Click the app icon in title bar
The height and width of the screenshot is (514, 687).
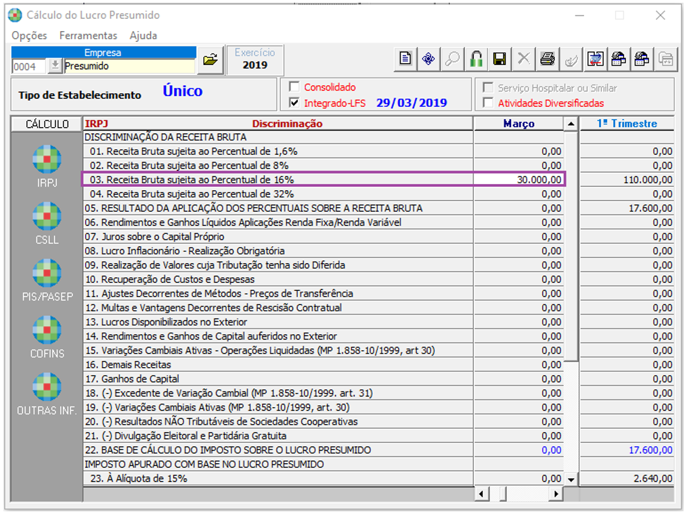click(x=15, y=15)
